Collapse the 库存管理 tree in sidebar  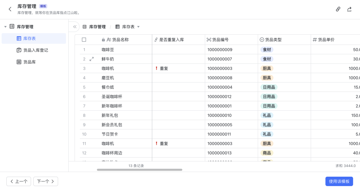click(x=5, y=27)
